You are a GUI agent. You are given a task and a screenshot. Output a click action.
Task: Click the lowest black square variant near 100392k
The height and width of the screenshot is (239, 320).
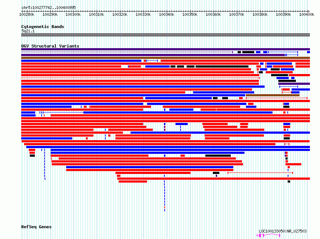coord(289,181)
